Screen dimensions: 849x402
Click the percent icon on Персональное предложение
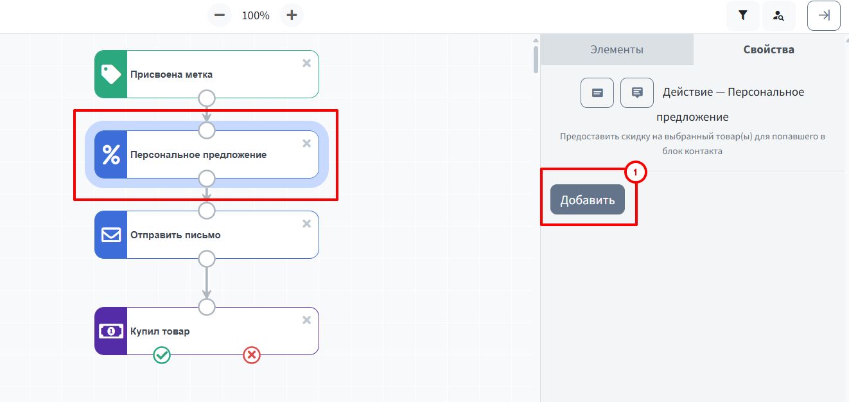click(111, 155)
